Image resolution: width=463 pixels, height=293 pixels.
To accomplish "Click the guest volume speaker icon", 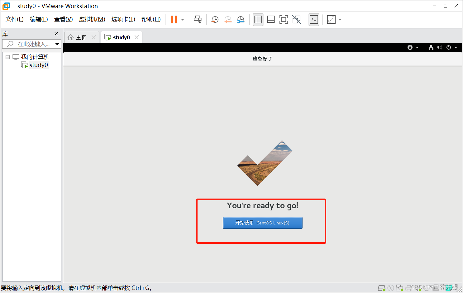I will [x=440, y=47].
